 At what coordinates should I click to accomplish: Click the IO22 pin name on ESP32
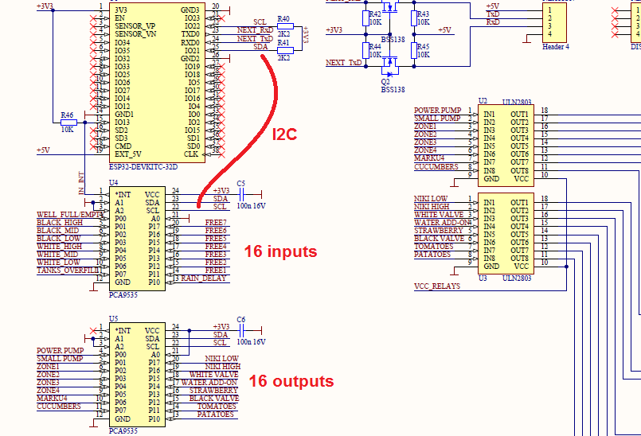point(192,26)
